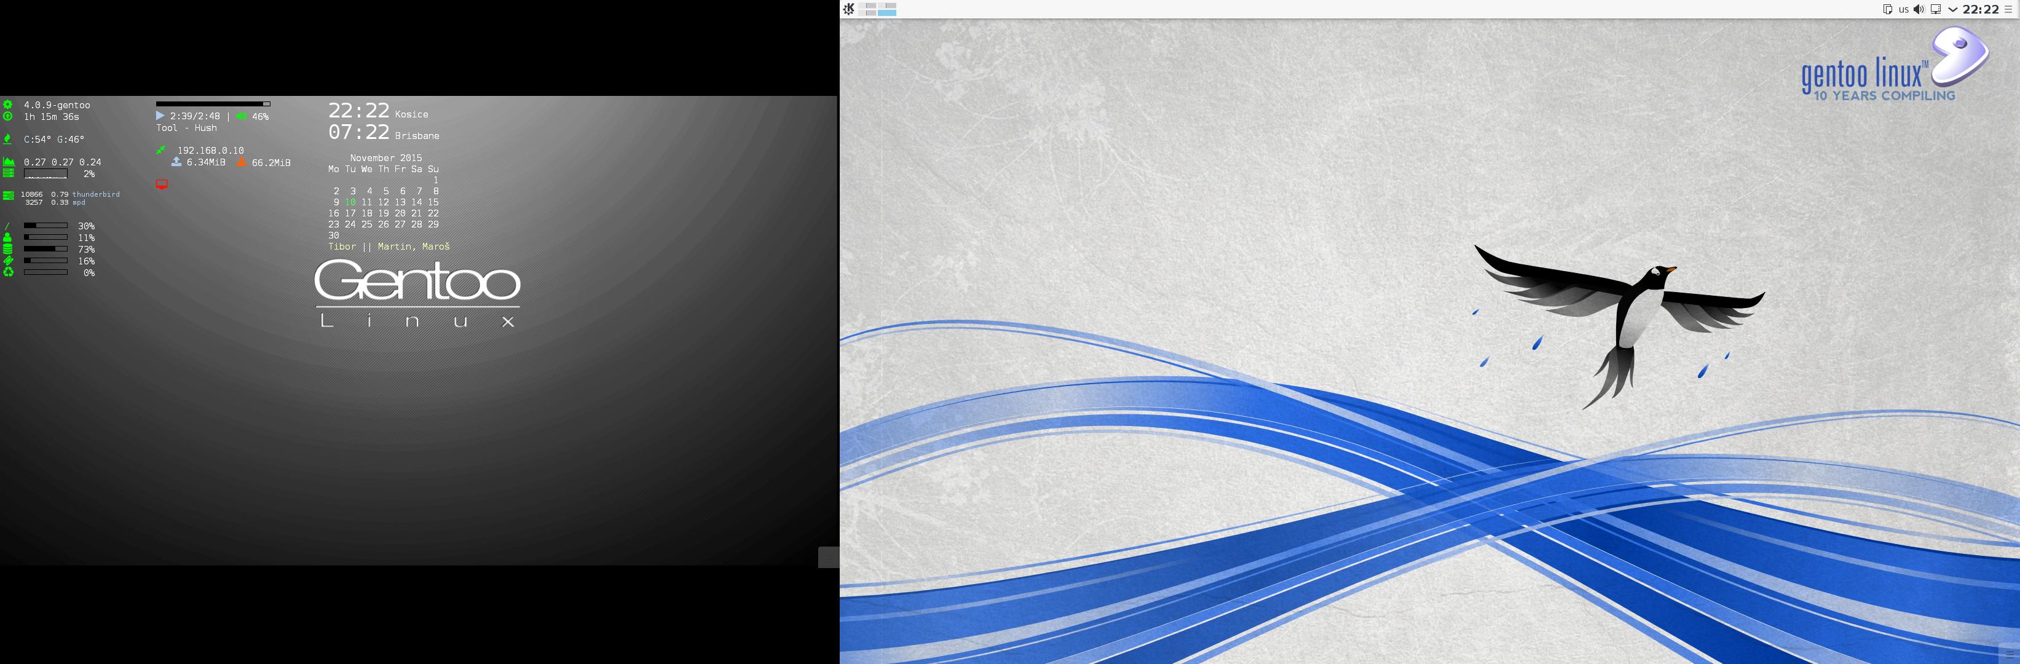
Task: Click the green process list icon beside thunderbird
Action: (x=9, y=195)
